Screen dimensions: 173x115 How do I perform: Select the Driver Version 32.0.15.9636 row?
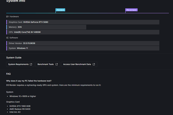[83, 43]
